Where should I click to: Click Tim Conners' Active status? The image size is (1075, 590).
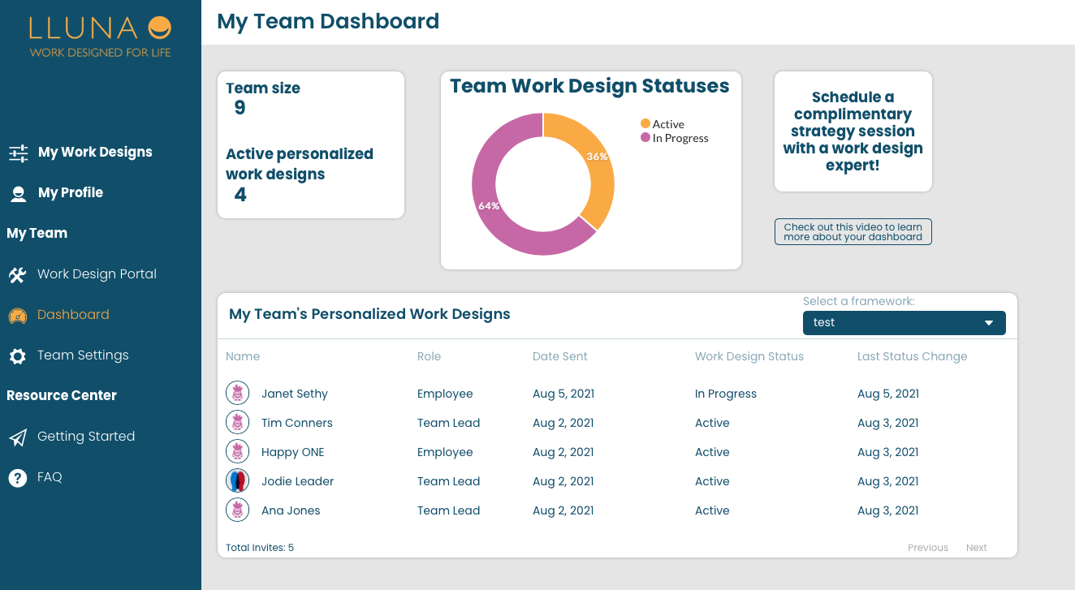pyautogui.click(x=712, y=423)
